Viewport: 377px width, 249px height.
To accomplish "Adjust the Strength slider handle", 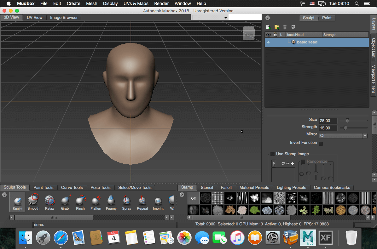I will (x=345, y=128).
